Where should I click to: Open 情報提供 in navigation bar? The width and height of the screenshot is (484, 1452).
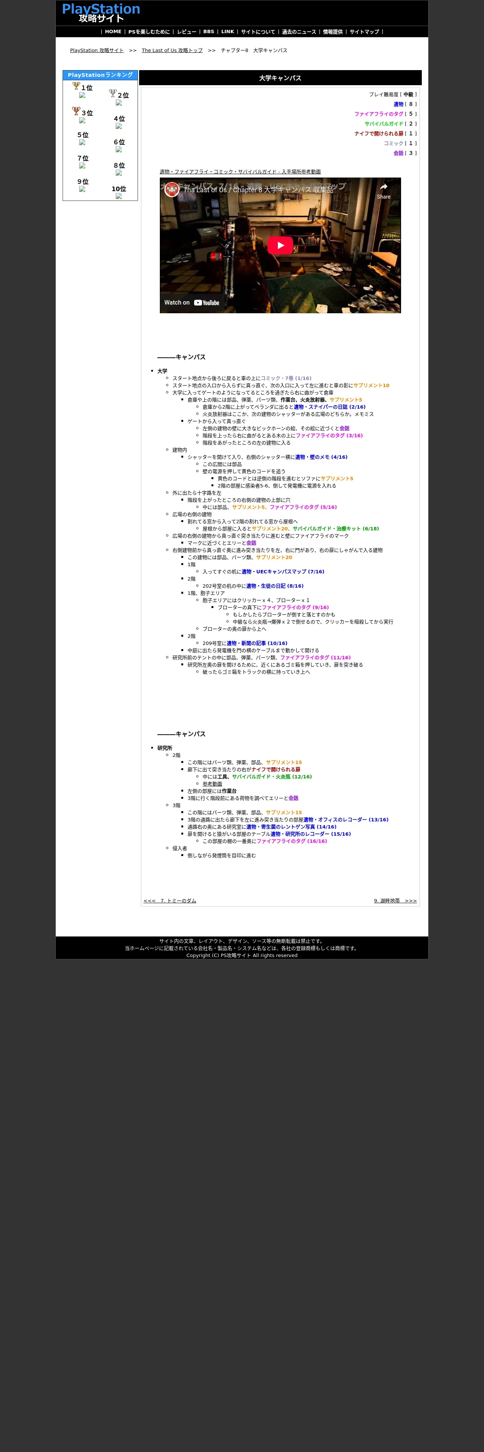pos(333,32)
